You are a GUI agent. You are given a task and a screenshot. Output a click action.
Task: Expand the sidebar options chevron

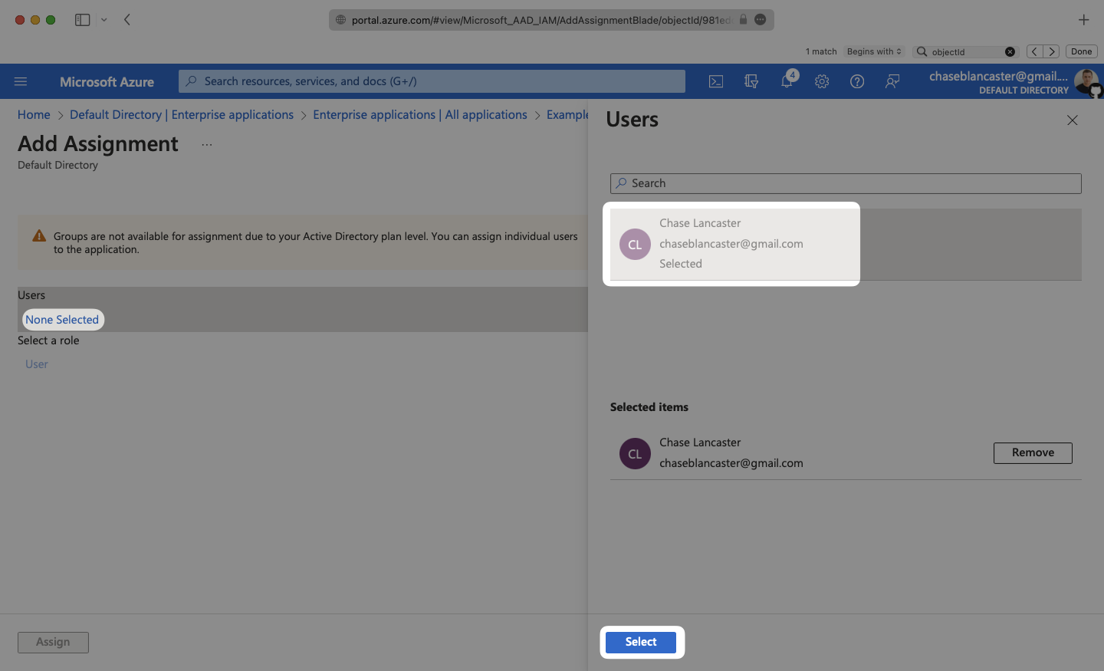pos(104,20)
